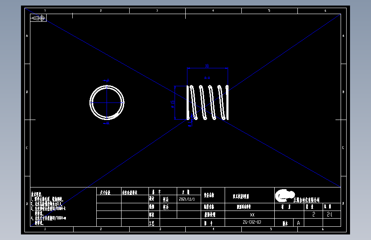The height and width of the screenshot is (240, 371).
Task: Click the projection symbol icon in the drawing corner
Action: coord(39,18)
